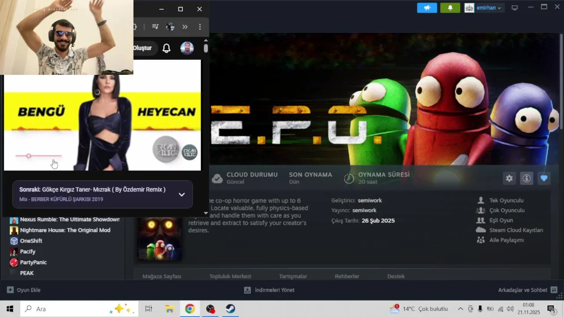Show more Chrome toolbar items chevron
Screen dimensions: 564x317
[185, 27]
